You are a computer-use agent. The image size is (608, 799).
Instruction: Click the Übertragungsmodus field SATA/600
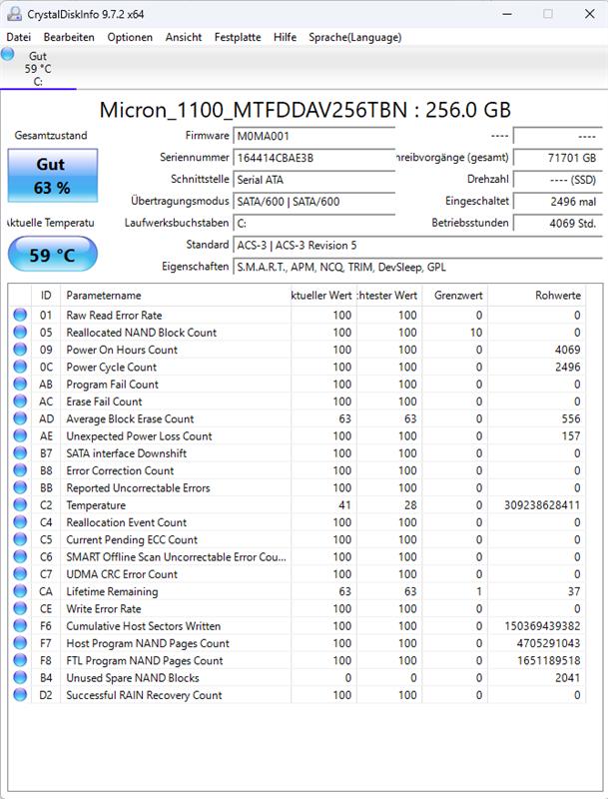(x=314, y=202)
